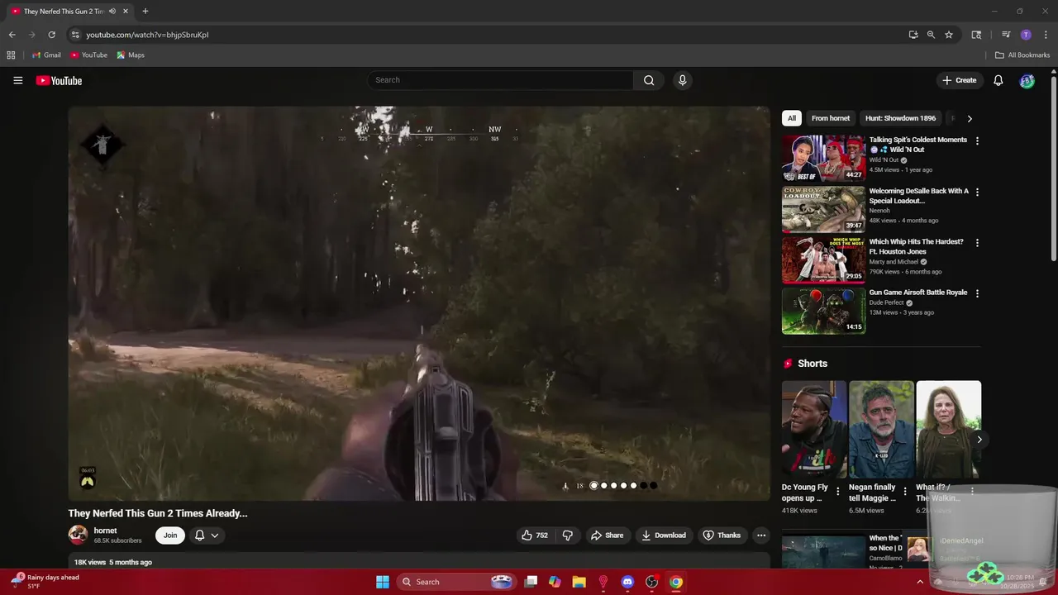Viewport: 1058px width, 595px height.
Task: Open the YouTube account avatar menu
Action: point(1027,80)
